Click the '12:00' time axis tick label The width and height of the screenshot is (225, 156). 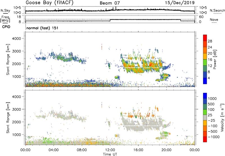coord(110,150)
